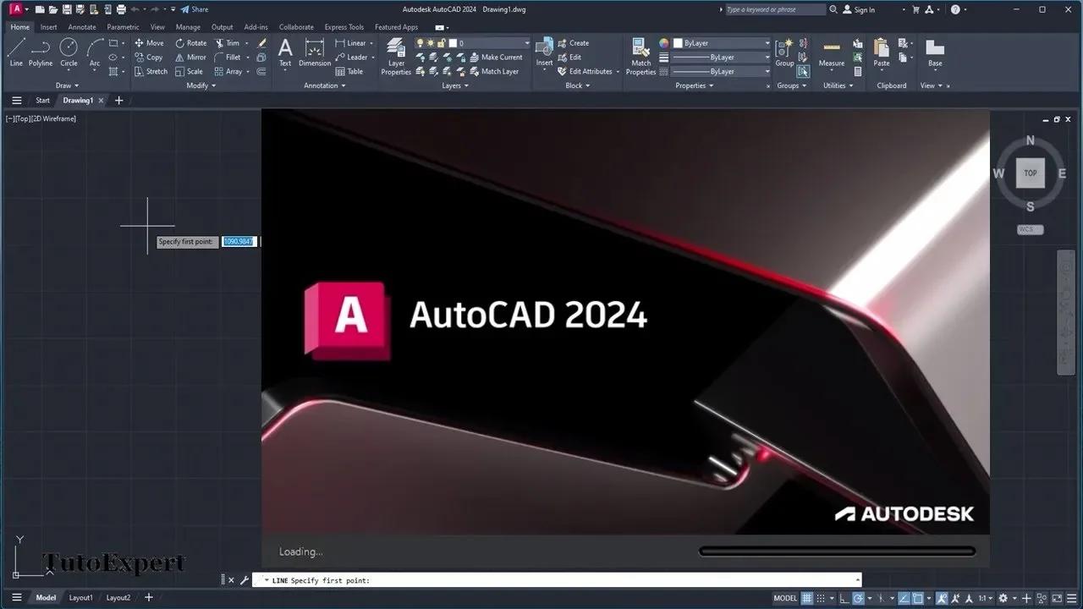The height and width of the screenshot is (609, 1083).
Task: Click the new drawing tab plus button
Action: point(118,100)
